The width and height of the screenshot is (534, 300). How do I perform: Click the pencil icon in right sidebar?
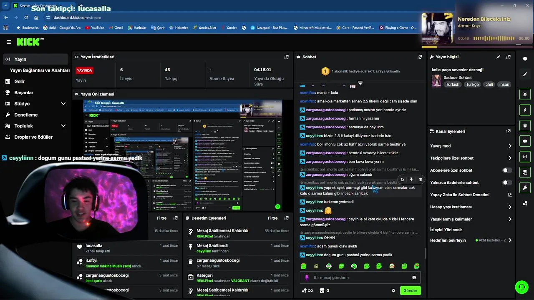[x=525, y=74]
